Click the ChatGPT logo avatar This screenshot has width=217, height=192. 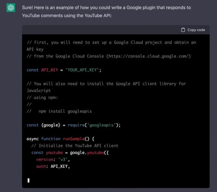click(x=11, y=8)
